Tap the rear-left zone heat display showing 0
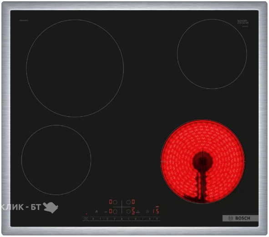This screenshot has height=237, width=269. click(x=111, y=202)
